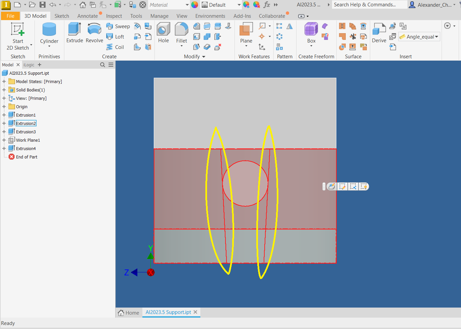
Task: Switch to the Sketch ribbon tab
Action: coord(62,16)
